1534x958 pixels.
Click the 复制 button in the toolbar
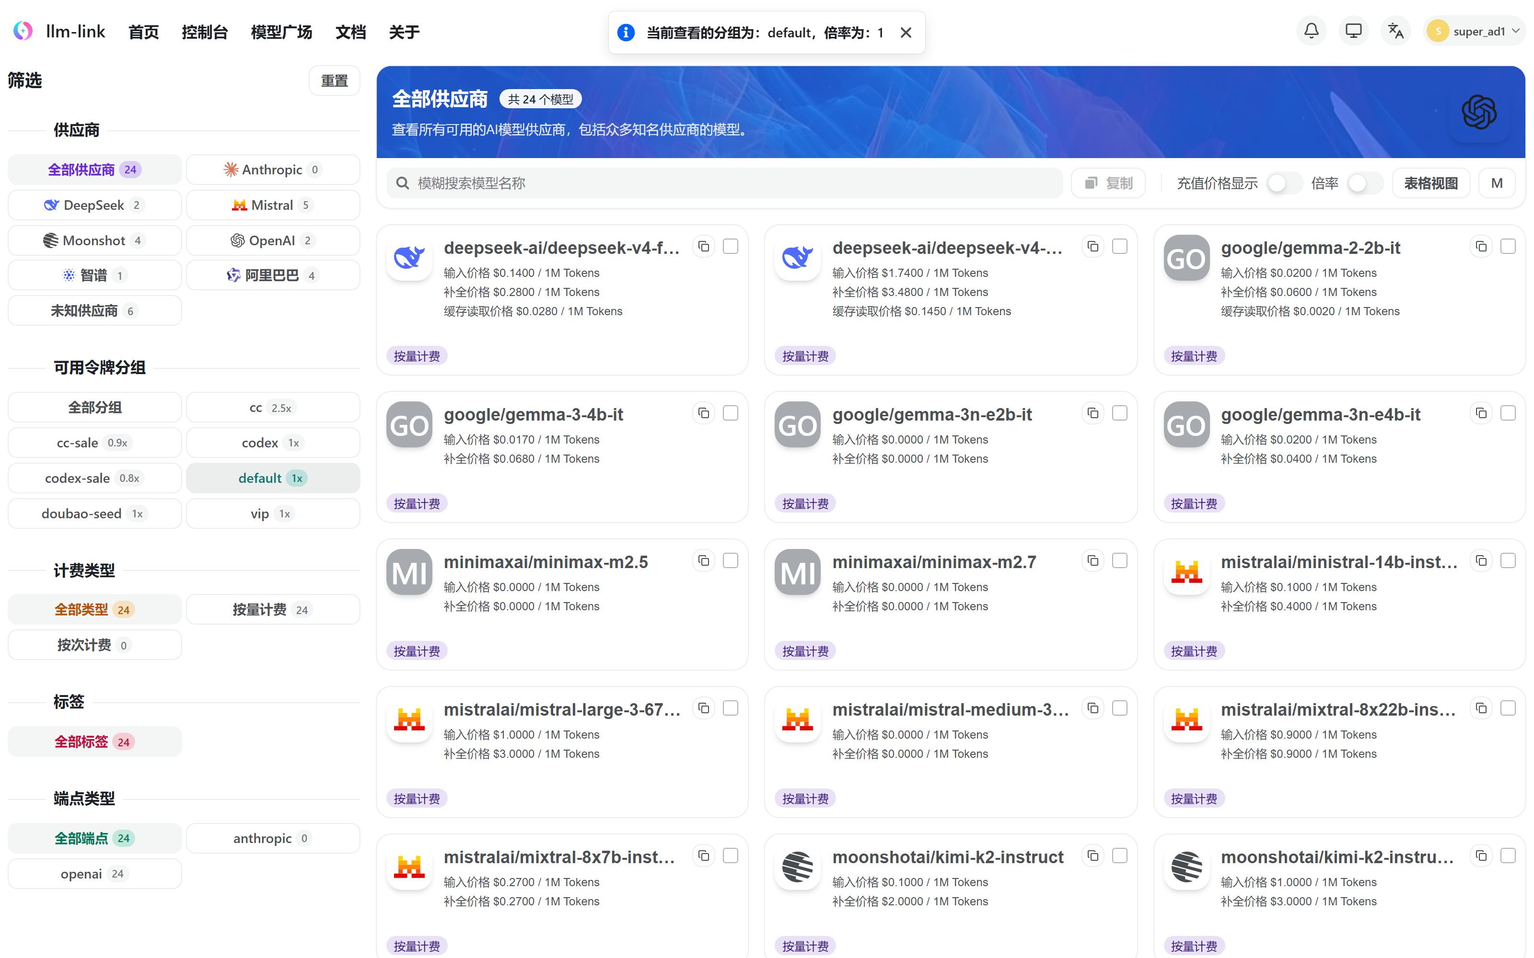tap(1108, 183)
